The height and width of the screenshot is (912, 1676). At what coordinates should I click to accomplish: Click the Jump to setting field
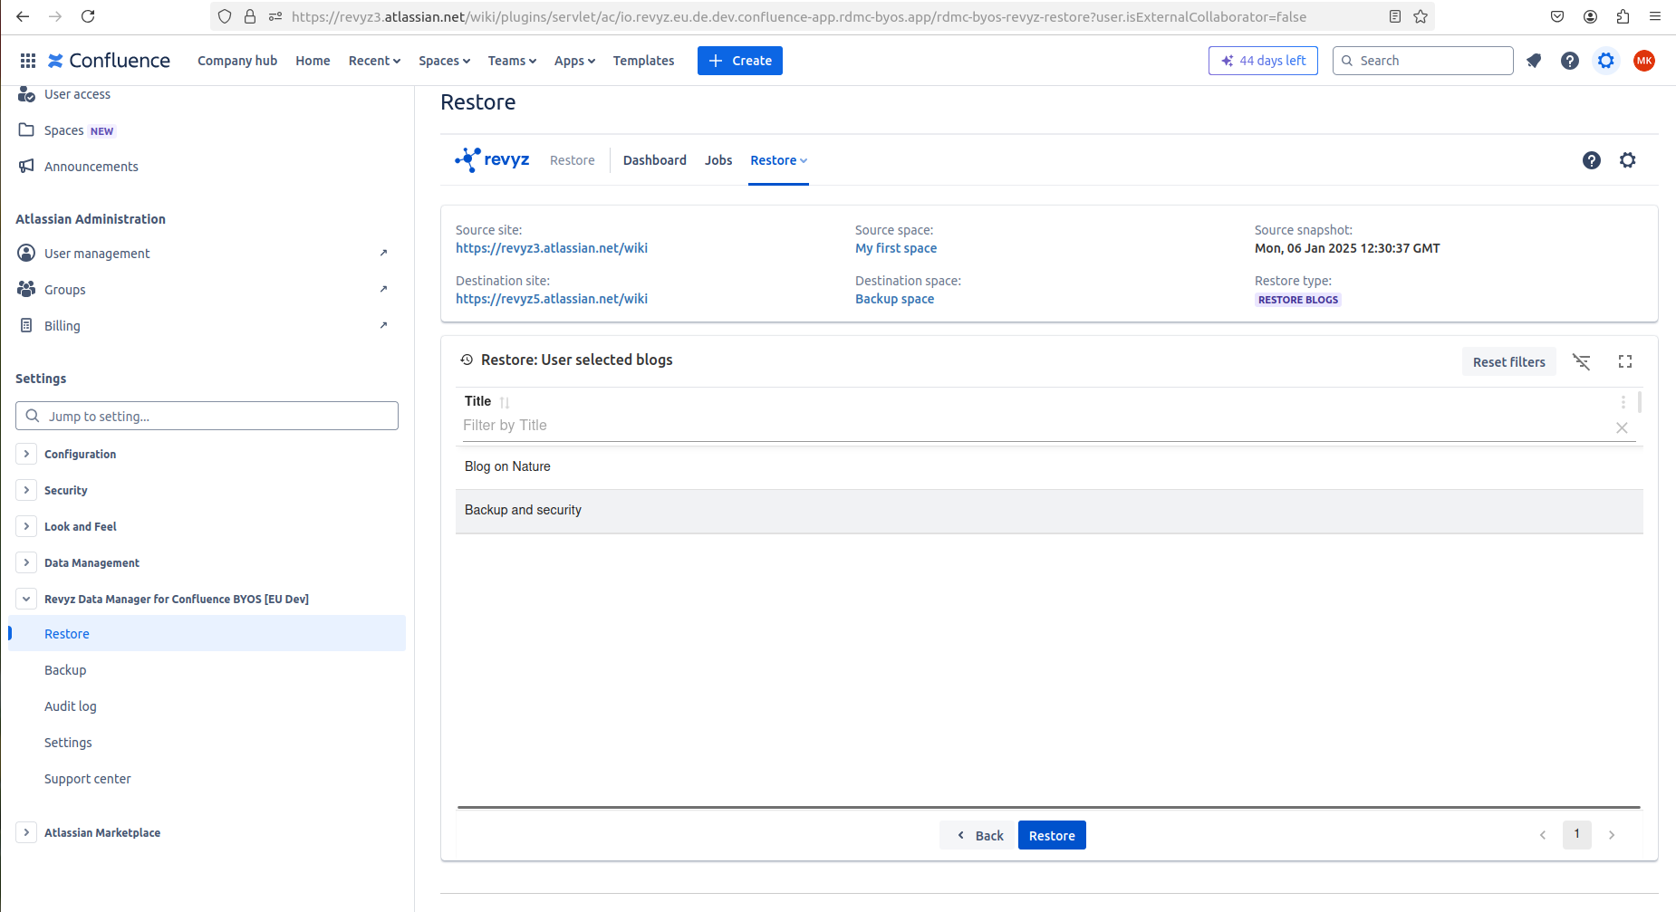207,416
